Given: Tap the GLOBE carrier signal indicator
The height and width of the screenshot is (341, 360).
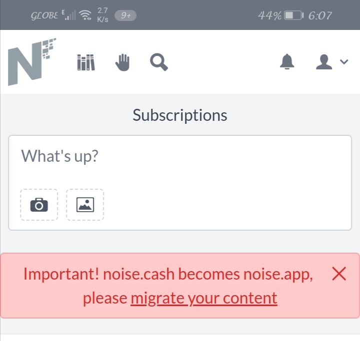Looking at the screenshot, I should [53, 15].
